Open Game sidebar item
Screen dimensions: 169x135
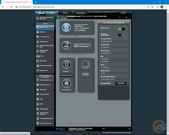(45, 56)
